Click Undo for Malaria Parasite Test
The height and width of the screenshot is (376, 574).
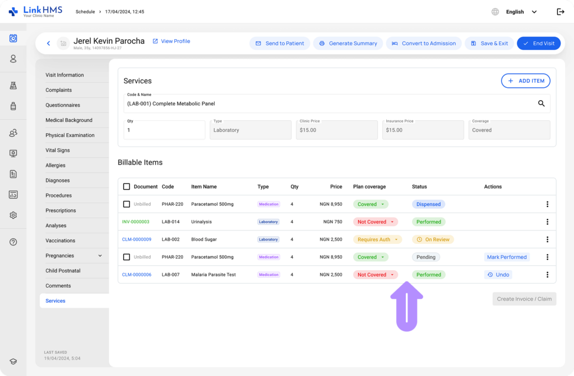[x=498, y=274]
